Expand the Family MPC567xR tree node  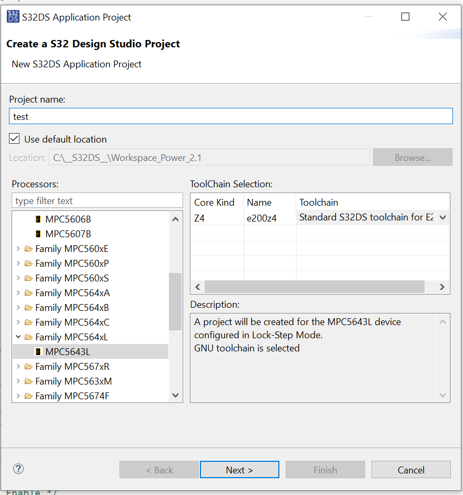coord(19,366)
